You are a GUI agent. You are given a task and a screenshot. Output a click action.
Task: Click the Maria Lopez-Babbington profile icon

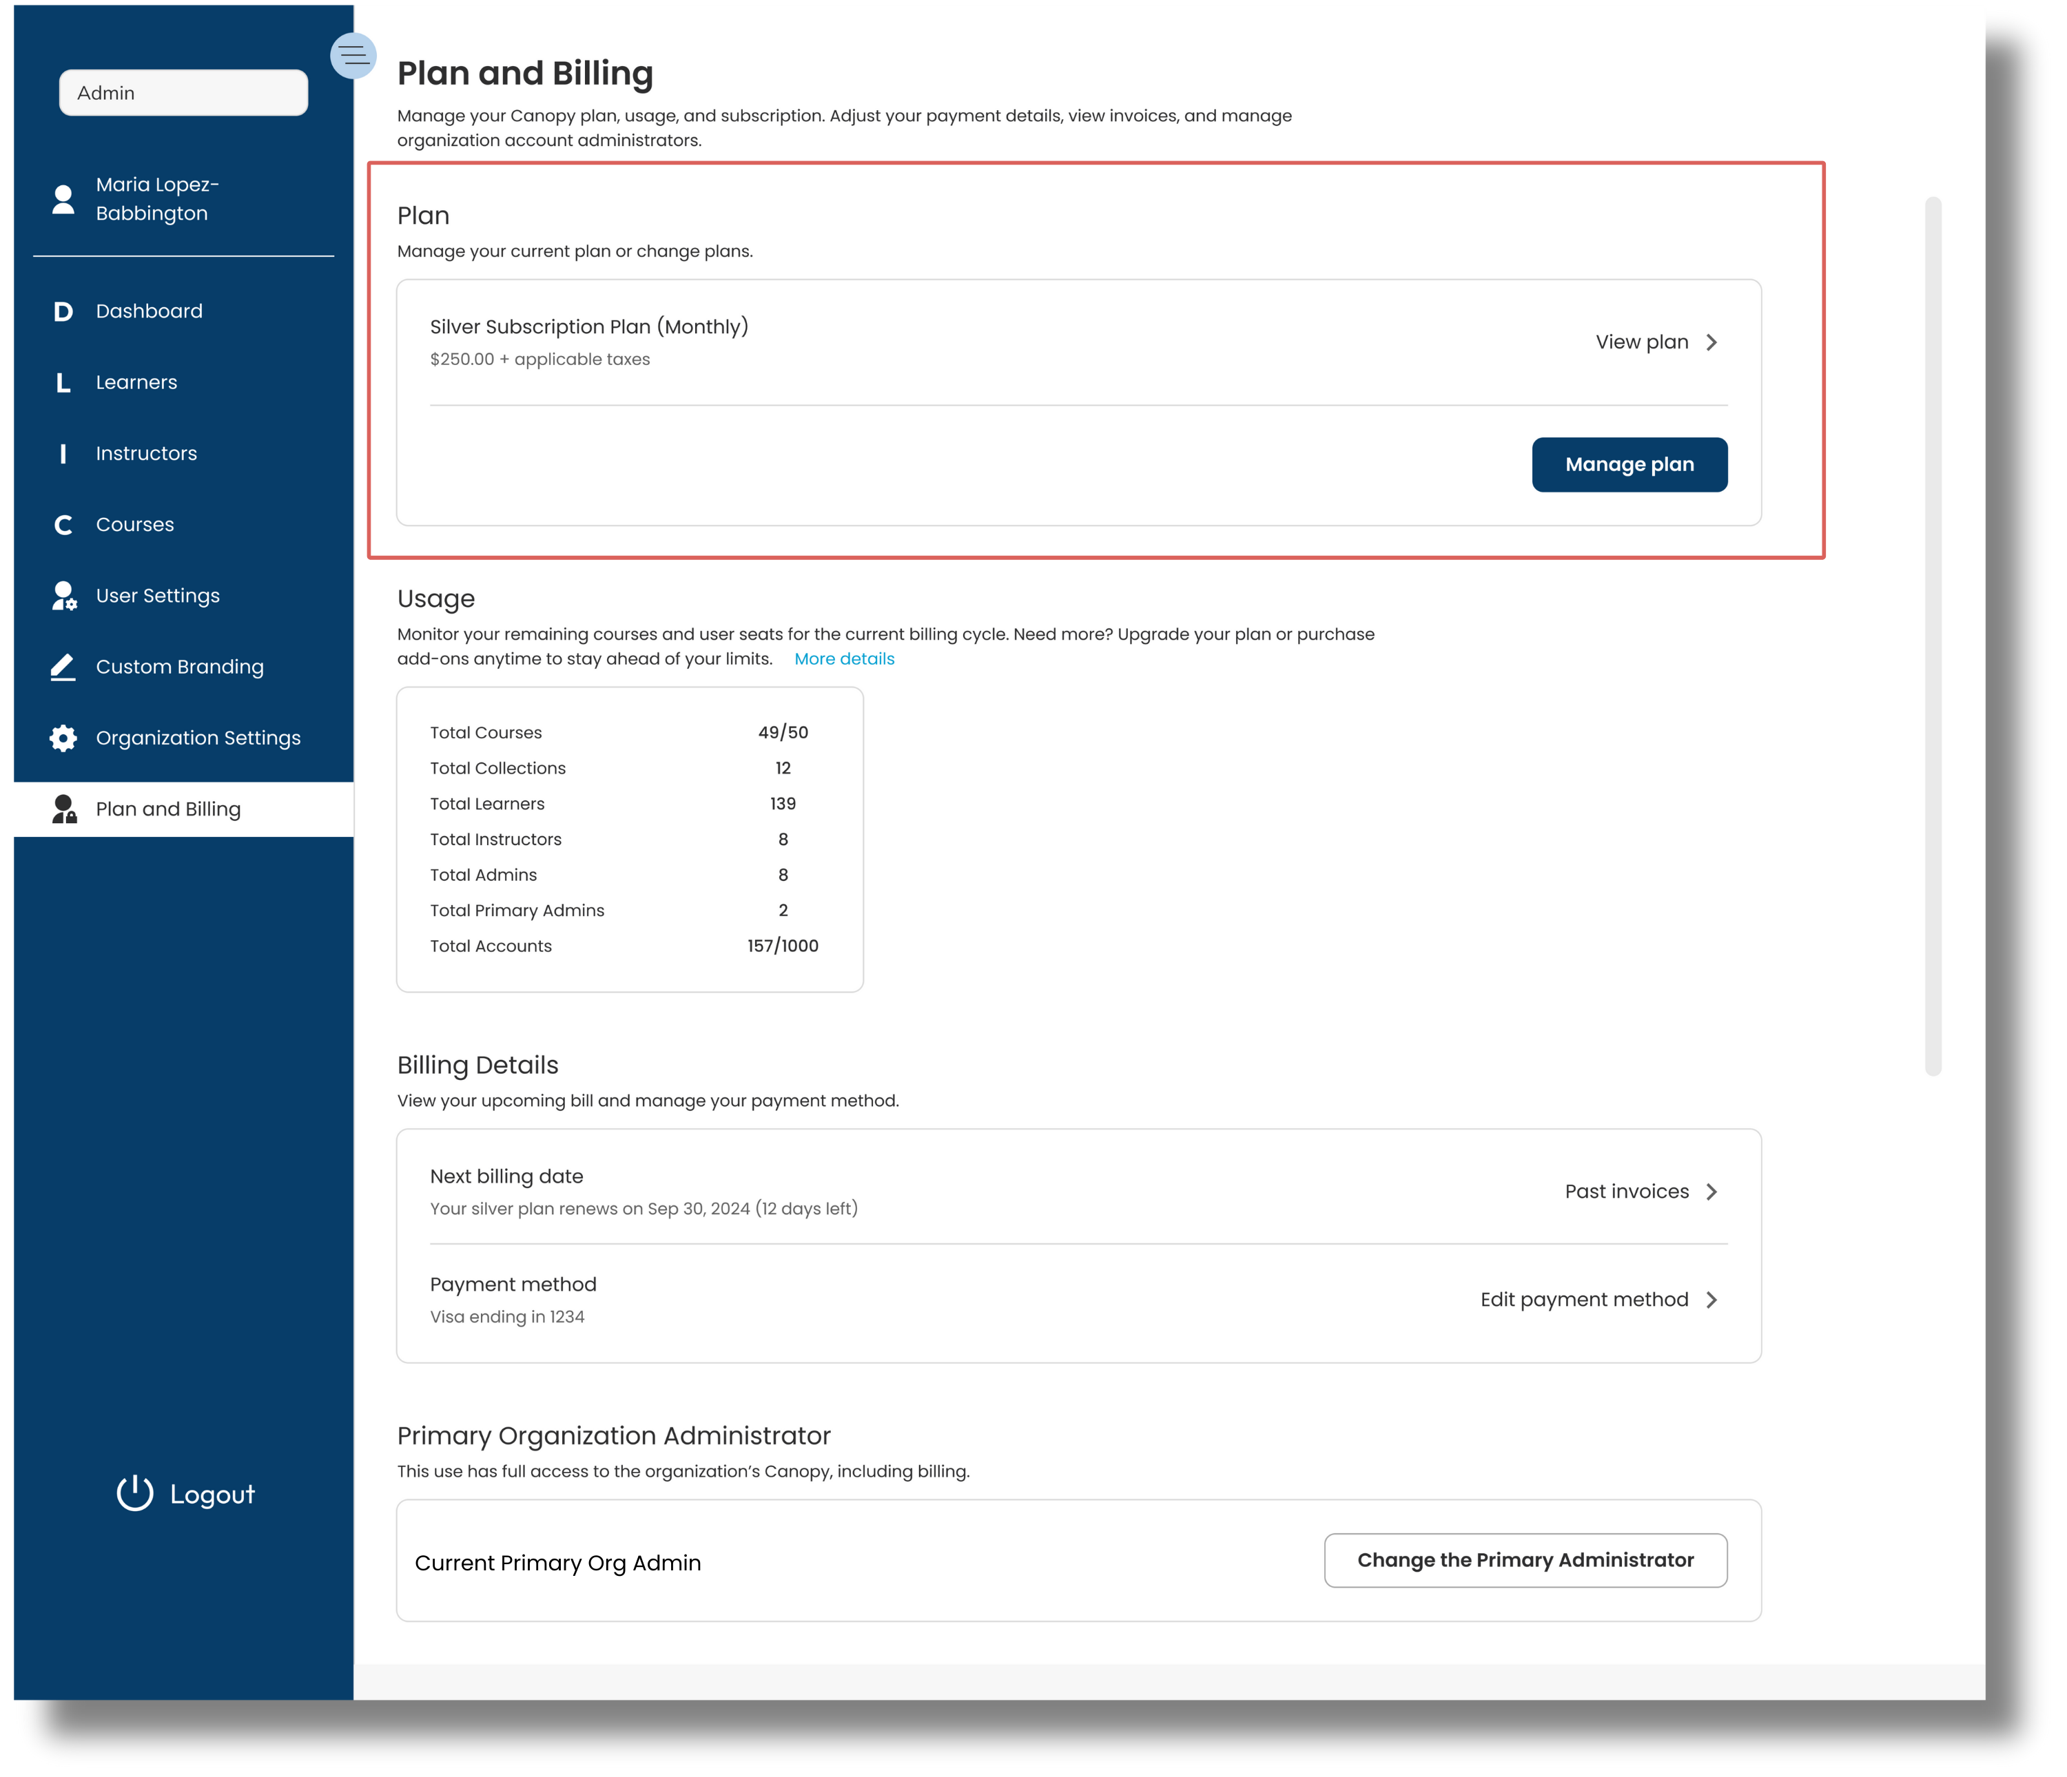[63, 200]
